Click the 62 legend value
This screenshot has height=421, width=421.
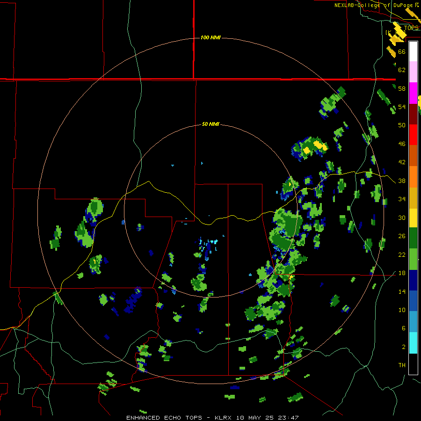(402, 70)
